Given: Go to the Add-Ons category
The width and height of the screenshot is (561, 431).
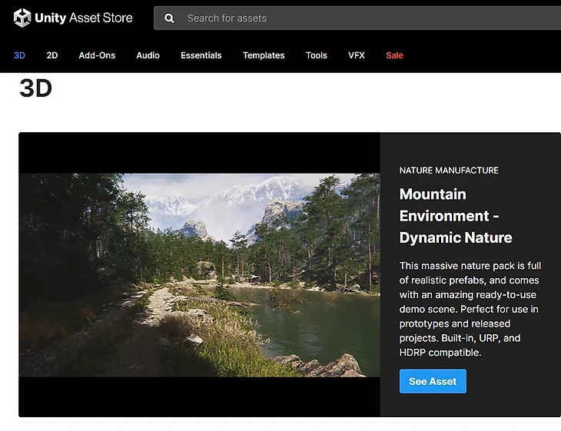Looking at the screenshot, I should pyautogui.click(x=97, y=55).
